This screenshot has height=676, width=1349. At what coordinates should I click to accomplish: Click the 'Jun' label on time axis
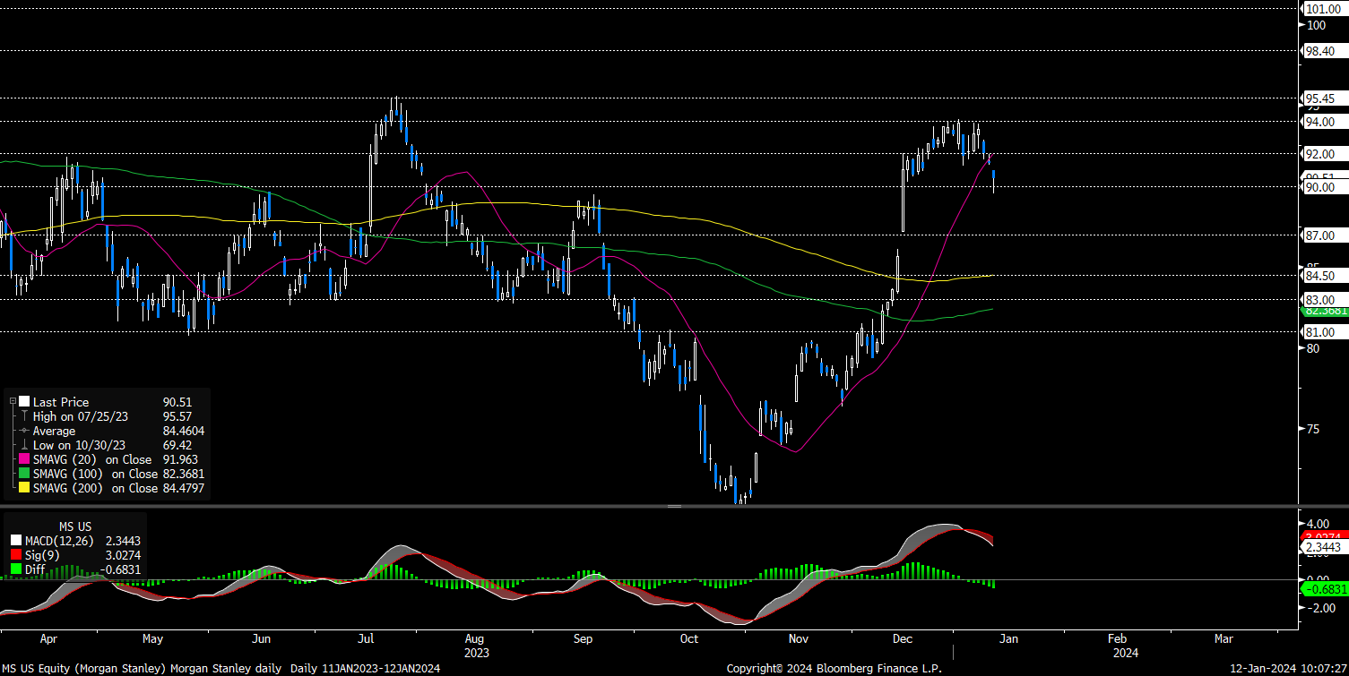click(x=261, y=639)
